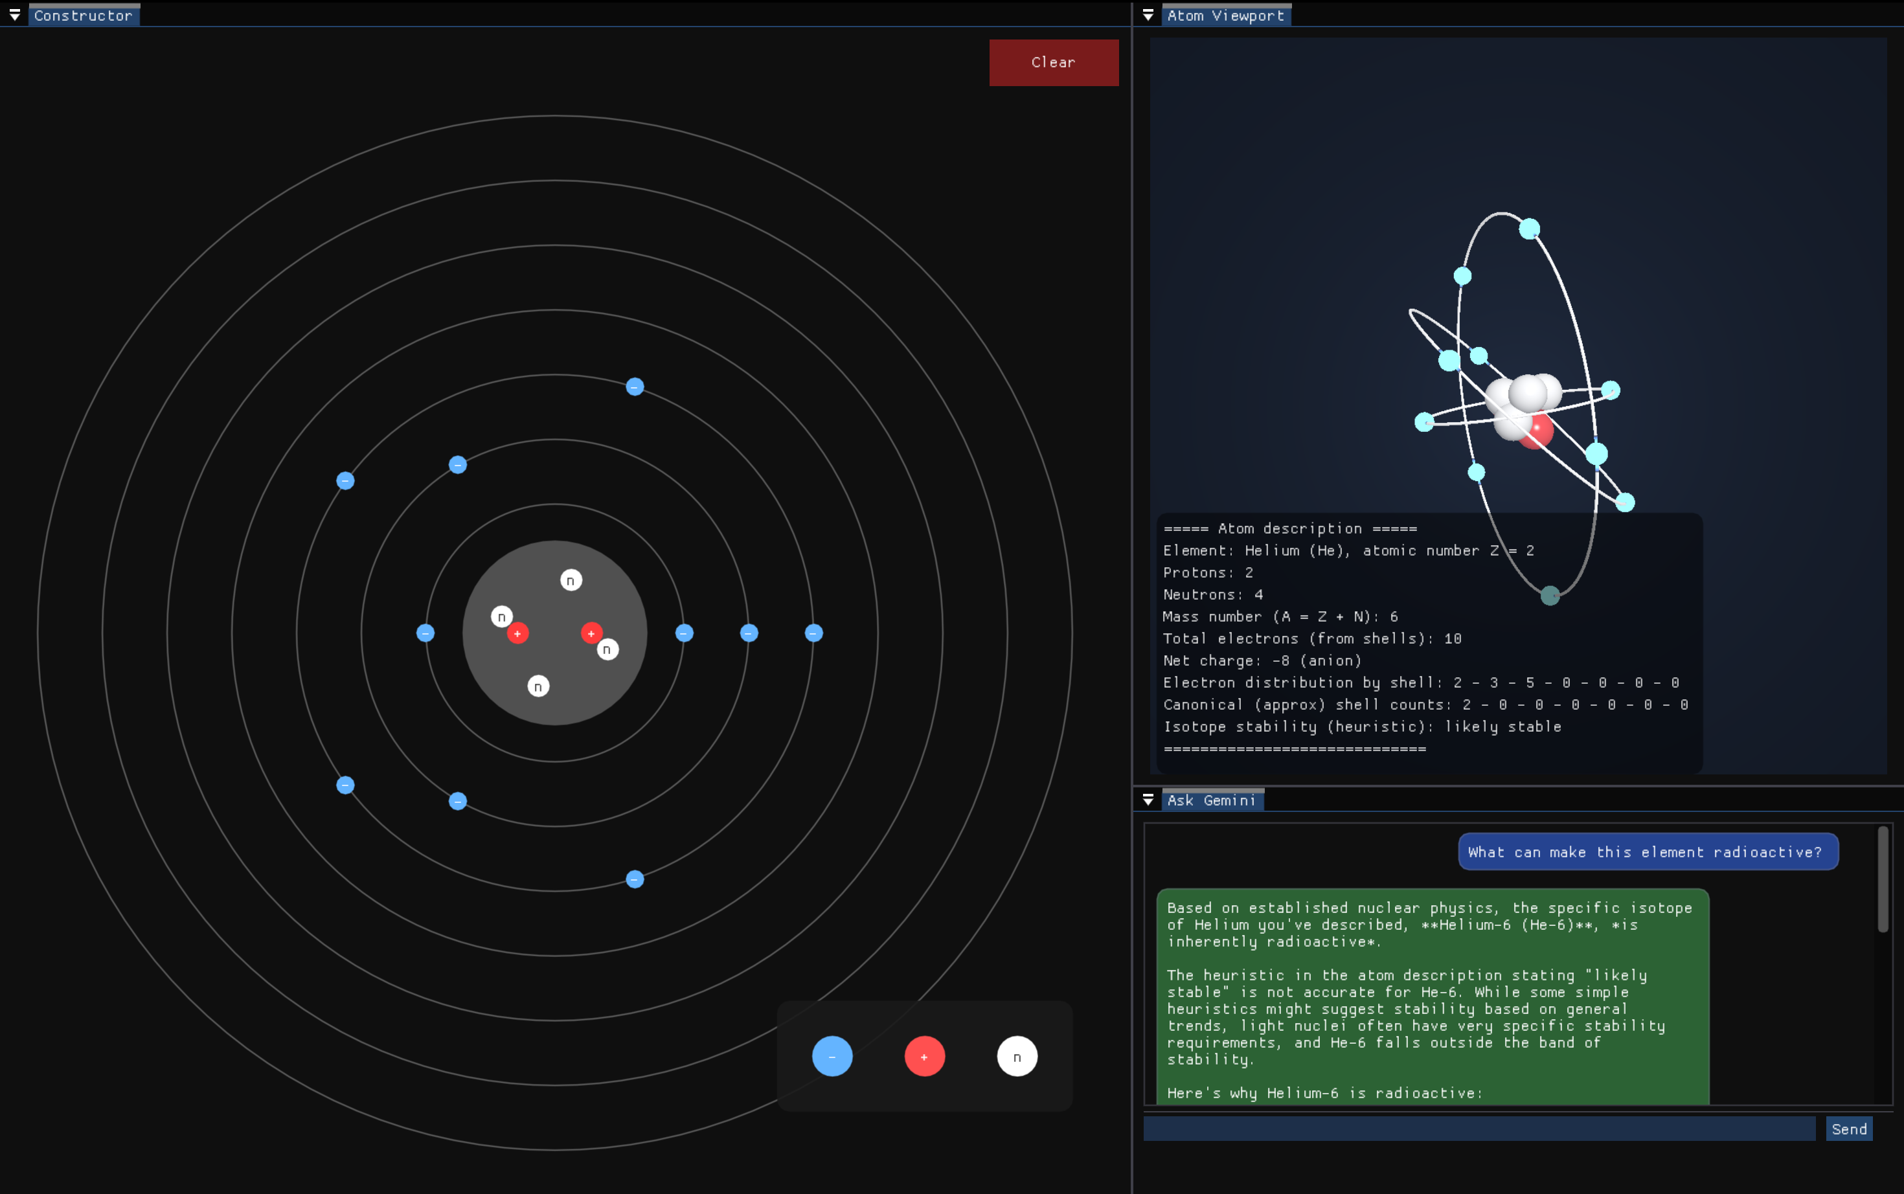The image size is (1904, 1194).
Task: Select the topmost neutron in the nucleus
Action: coord(571,580)
